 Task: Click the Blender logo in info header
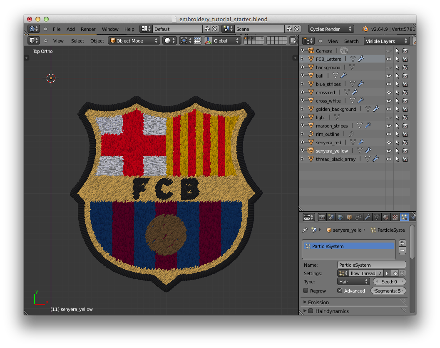click(x=365, y=29)
